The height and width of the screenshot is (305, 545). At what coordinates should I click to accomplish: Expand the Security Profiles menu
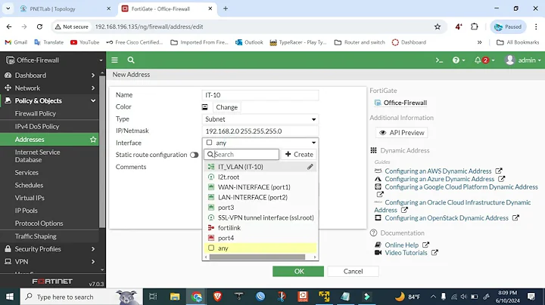click(x=50, y=249)
